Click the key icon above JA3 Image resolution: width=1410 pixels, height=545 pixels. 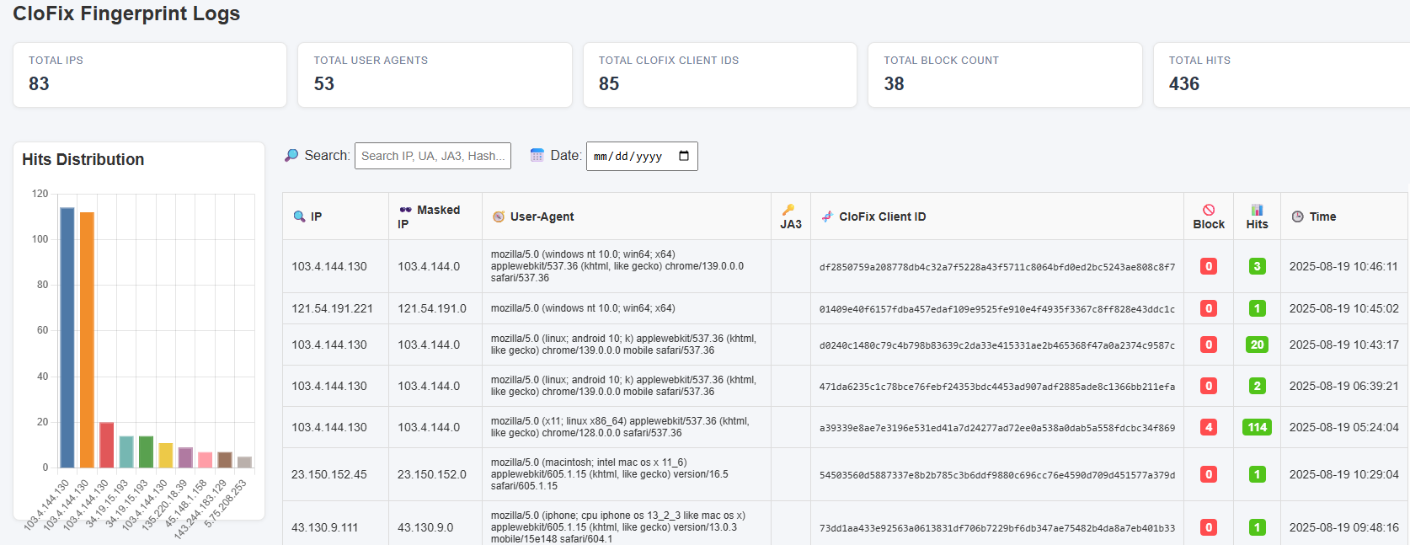pos(788,209)
